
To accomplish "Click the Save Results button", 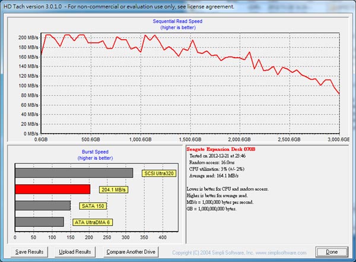I will coord(29,252).
